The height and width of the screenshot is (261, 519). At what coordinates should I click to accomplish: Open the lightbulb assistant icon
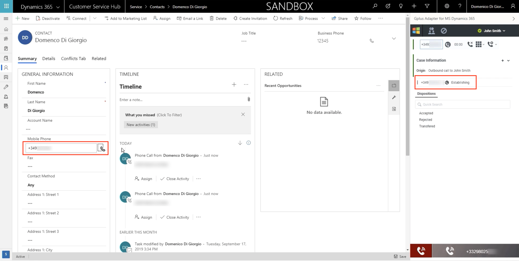pos(401,6)
